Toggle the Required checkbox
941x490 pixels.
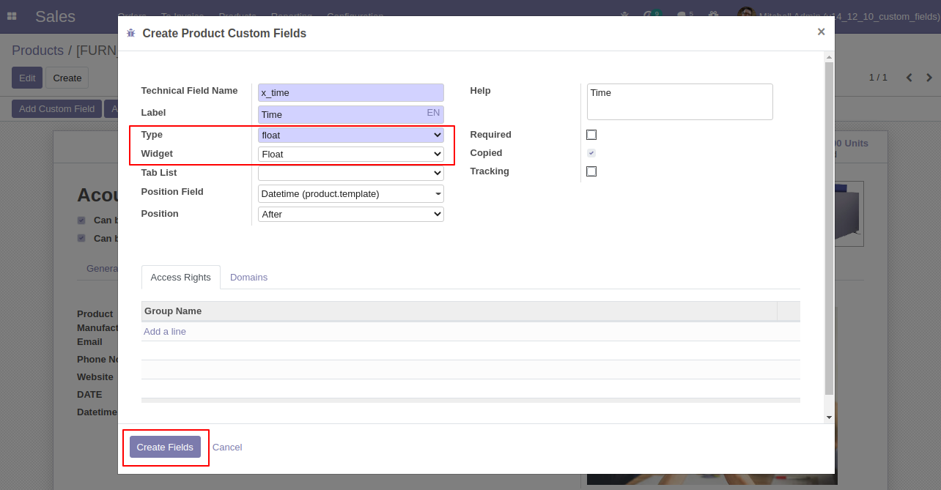point(591,135)
